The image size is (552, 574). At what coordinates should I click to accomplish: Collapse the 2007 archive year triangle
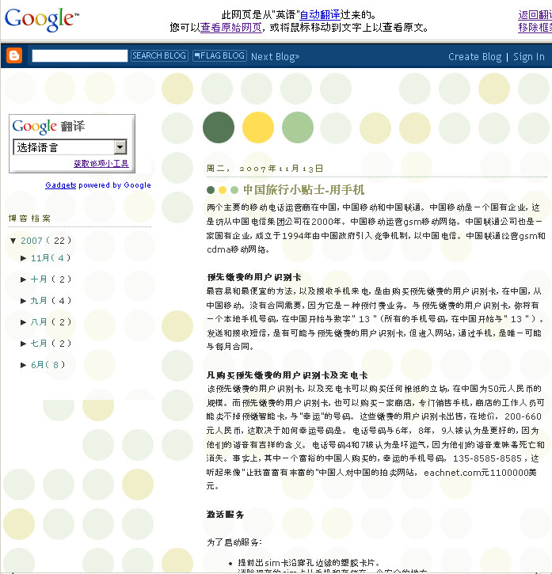13,241
